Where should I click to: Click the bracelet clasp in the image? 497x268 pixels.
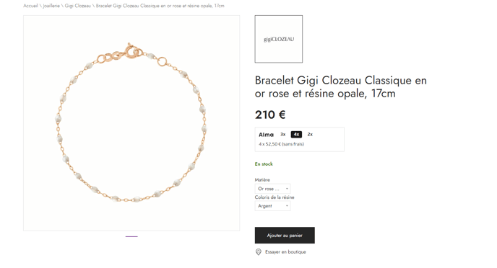point(130,52)
